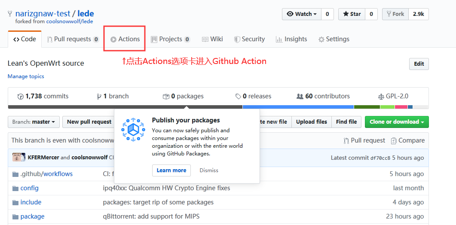
Task: Click the packages box icon
Action: (x=166, y=97)
